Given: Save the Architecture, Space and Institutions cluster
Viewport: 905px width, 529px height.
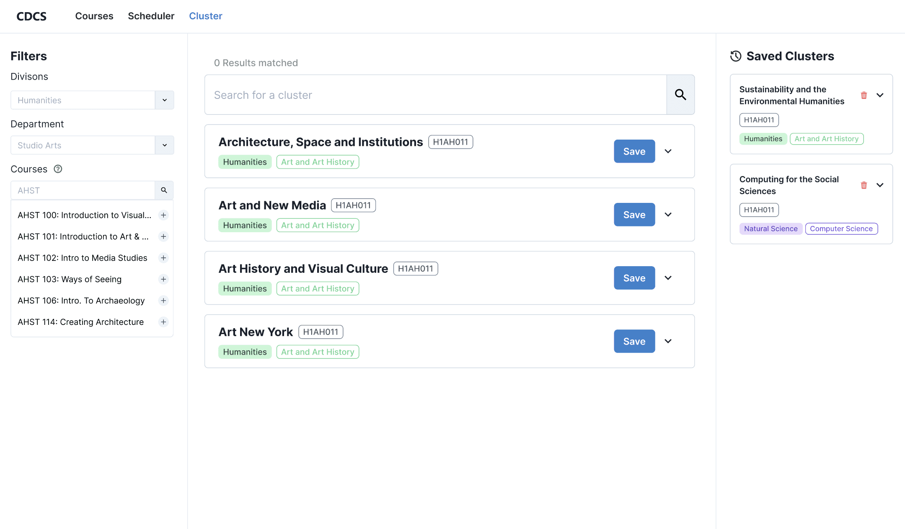Looking at the screenshot, I should [634, 151].
